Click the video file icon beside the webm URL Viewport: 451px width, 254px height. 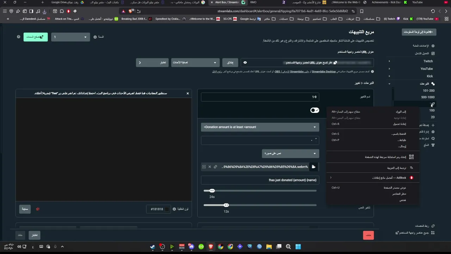click(313, 167)
